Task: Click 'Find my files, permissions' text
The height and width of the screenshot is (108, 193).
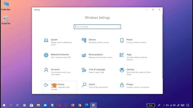Action: coord(98,87)
